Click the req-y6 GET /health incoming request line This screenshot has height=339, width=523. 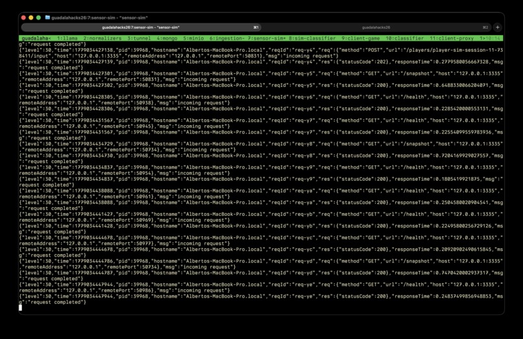pos(261,100)
